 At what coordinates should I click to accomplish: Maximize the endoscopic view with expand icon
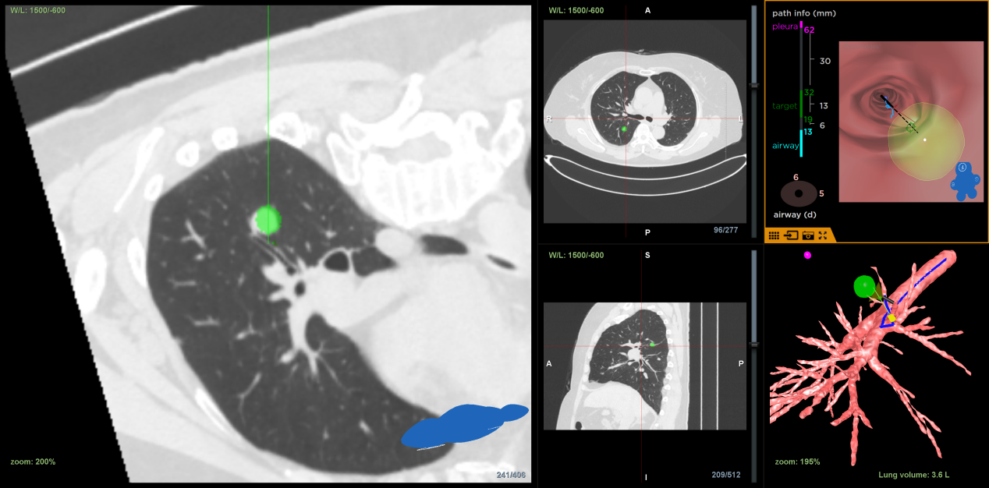(x=823, y=235)
